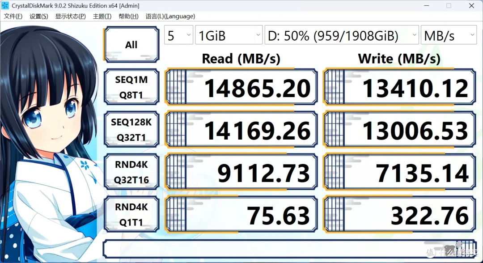
Task: Close the CrystalDiskMark window
Action: 472,5
